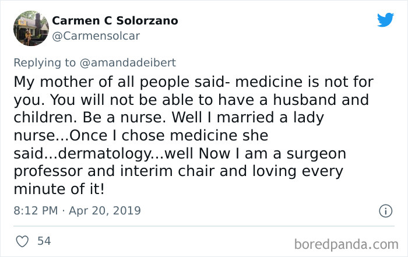The image size is (408, 257).
Task: Open the @Carmensolcar handle
Action: pyautogui.click(x=96, y=36)
